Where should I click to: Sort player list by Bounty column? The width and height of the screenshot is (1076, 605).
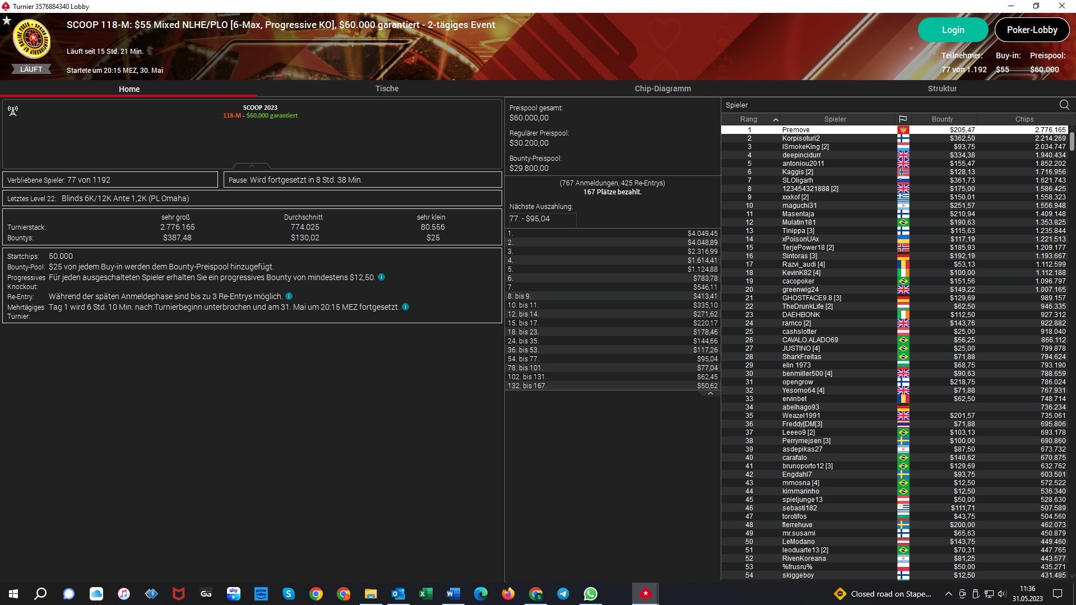[942, 119]
